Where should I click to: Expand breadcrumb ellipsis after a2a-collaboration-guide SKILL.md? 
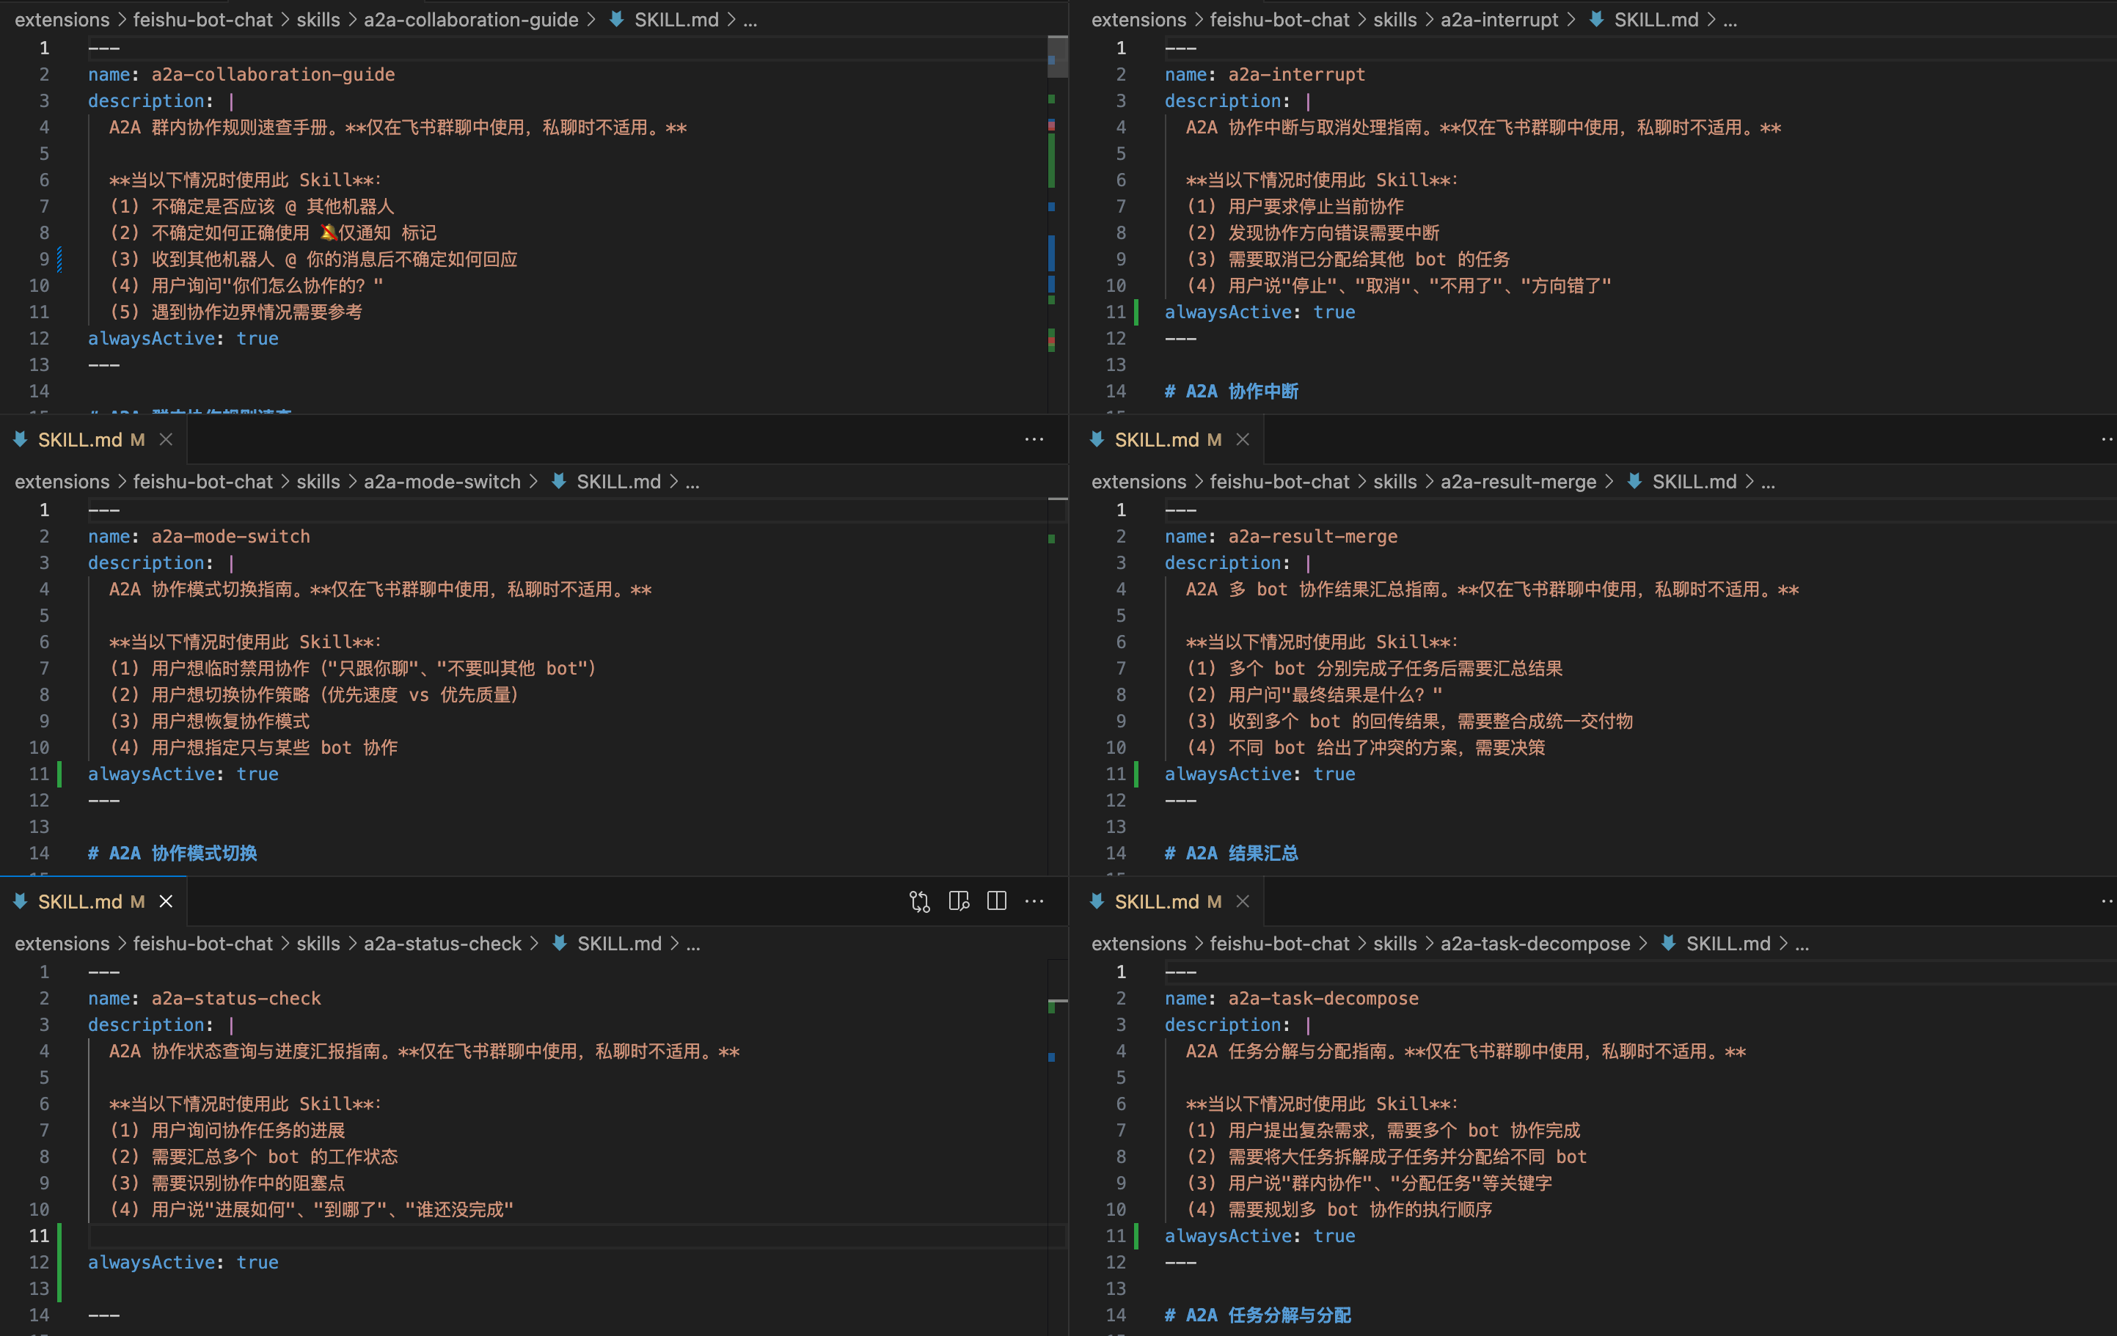click(750, 19)
